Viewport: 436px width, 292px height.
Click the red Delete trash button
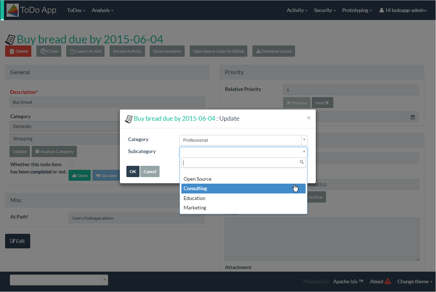(x=18, y=51)
